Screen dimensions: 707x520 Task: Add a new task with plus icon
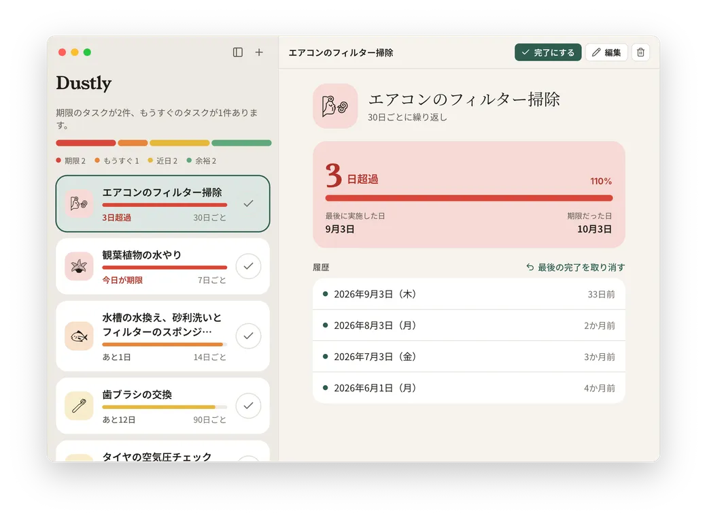259,52
